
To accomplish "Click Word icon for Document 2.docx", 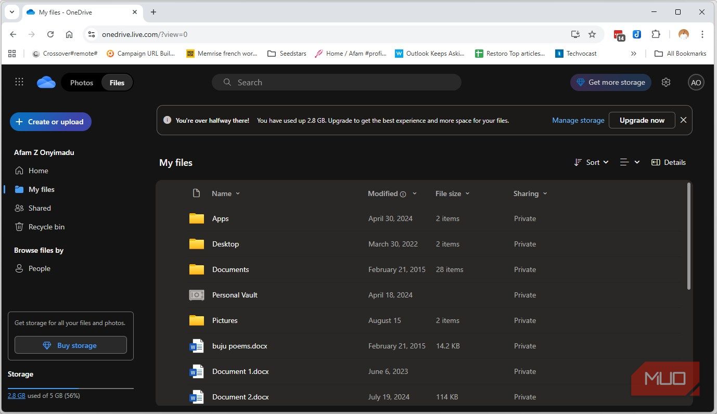I will pos(196,397).
